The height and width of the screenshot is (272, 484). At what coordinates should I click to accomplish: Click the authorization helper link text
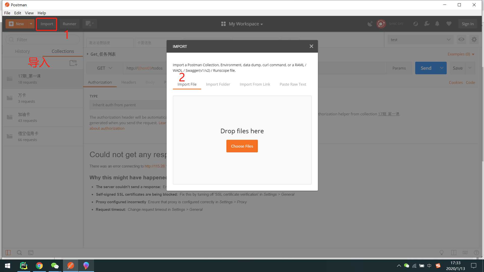[389, 114]
